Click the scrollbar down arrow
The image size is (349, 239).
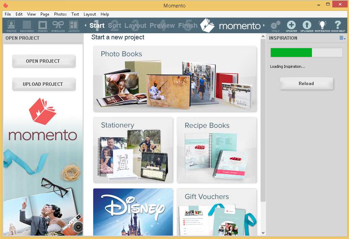263,233
